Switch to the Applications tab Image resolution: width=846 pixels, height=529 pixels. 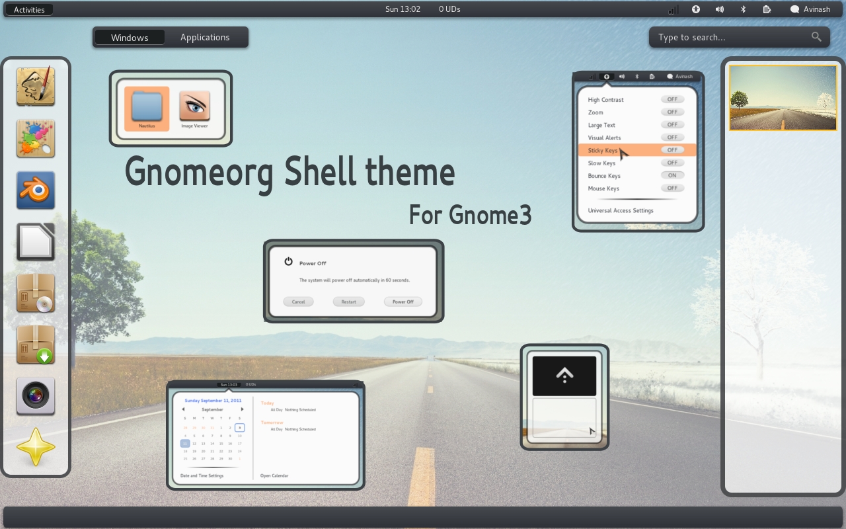[x=205, y=37]
